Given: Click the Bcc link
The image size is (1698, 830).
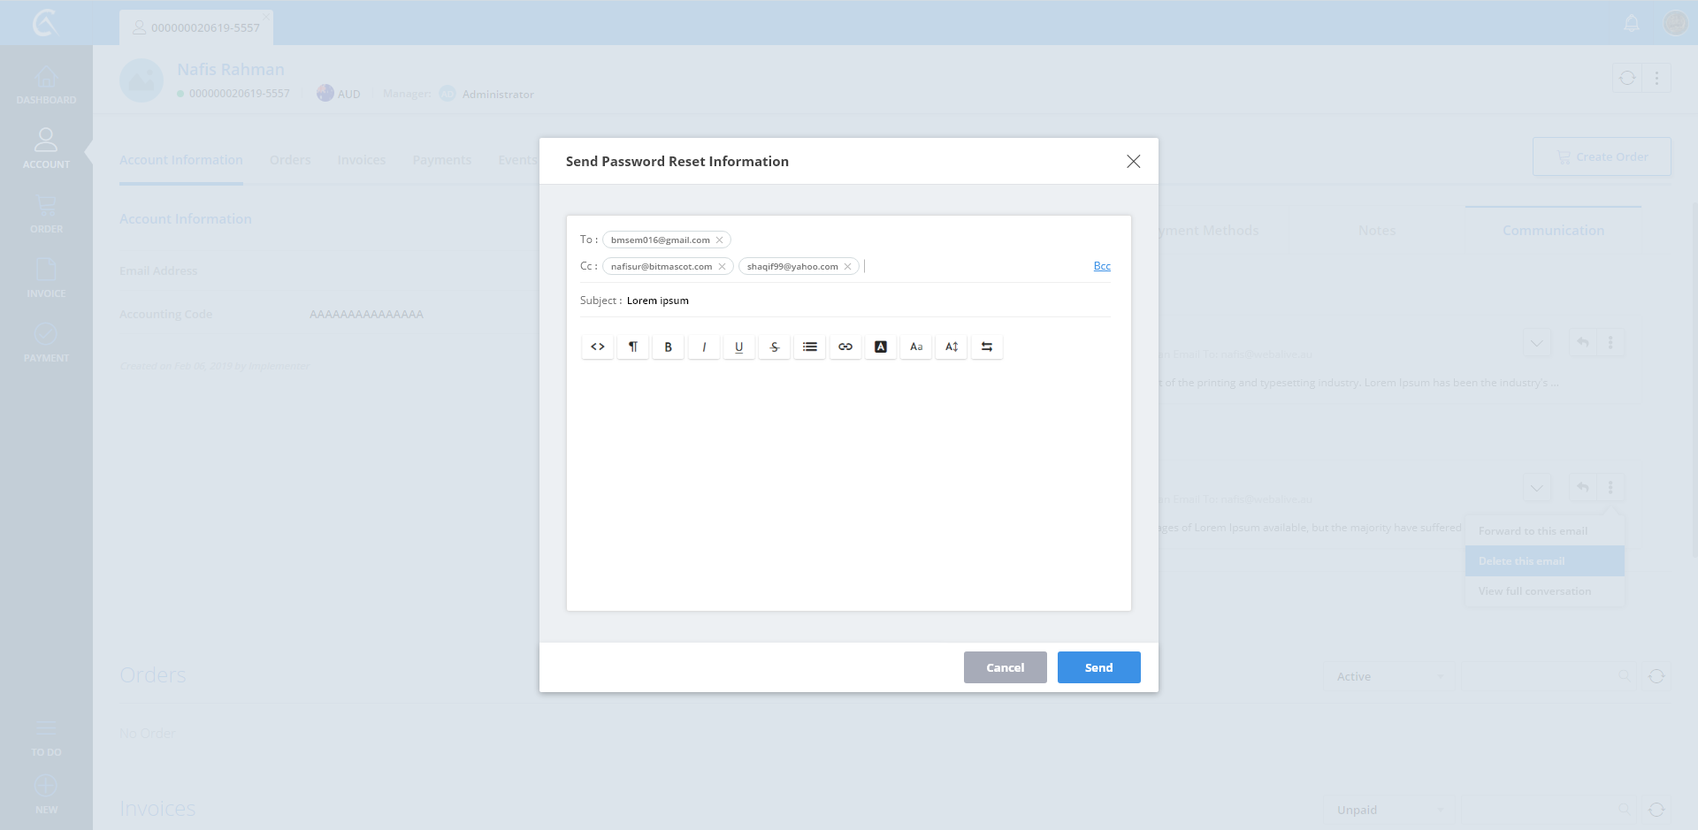Looking at the screenshot, I should coord(1102,266).
